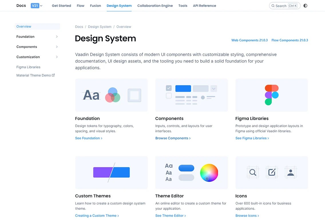
Task: Click the Docs logo in the top bar
Action: (21, 5)
